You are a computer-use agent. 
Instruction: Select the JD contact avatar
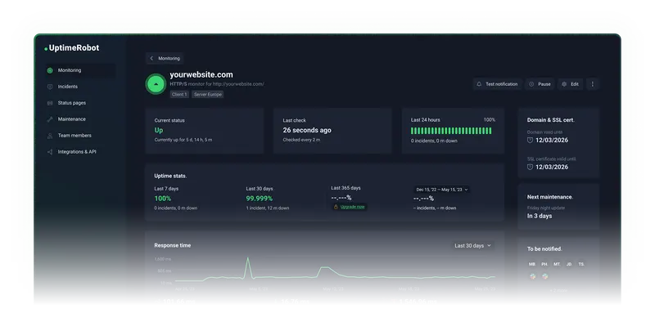(569, 264)
